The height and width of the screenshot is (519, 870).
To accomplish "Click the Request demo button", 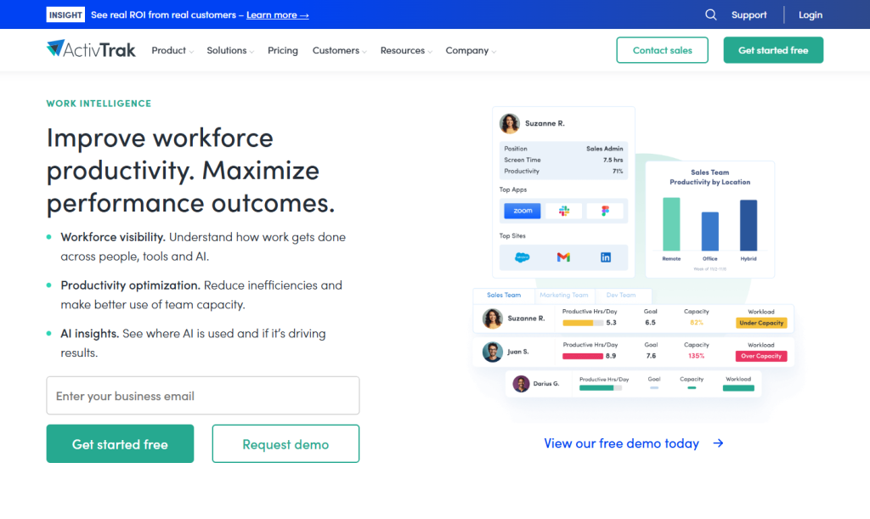I will point(285,443).
